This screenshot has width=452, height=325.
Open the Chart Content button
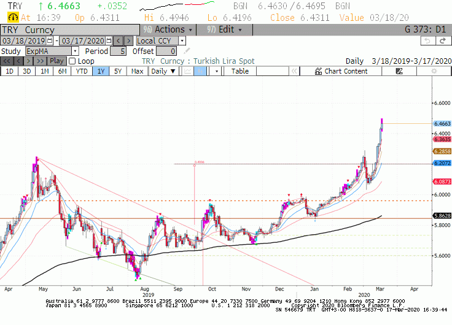coord(341,71)
